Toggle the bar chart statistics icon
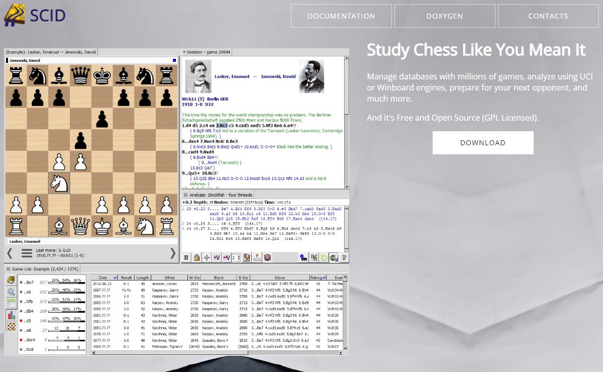 point(11,315)
